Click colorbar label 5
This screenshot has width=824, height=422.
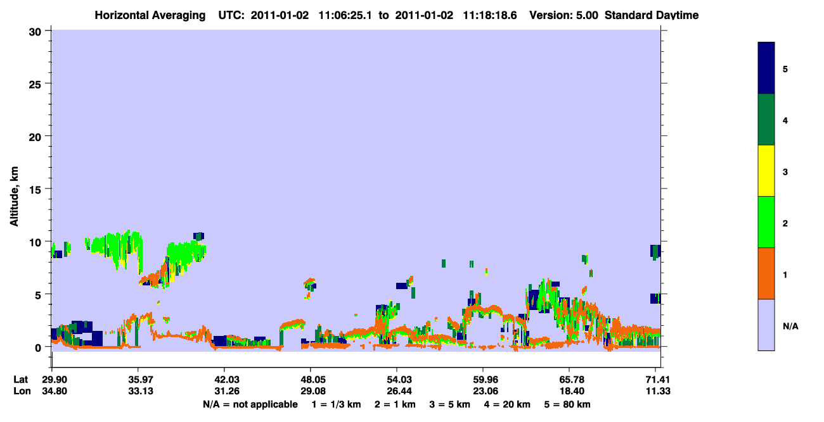785,68
